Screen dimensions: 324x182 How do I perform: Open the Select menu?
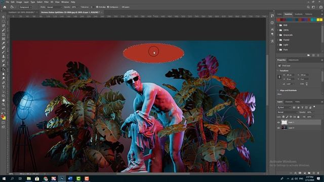[39, 2]
